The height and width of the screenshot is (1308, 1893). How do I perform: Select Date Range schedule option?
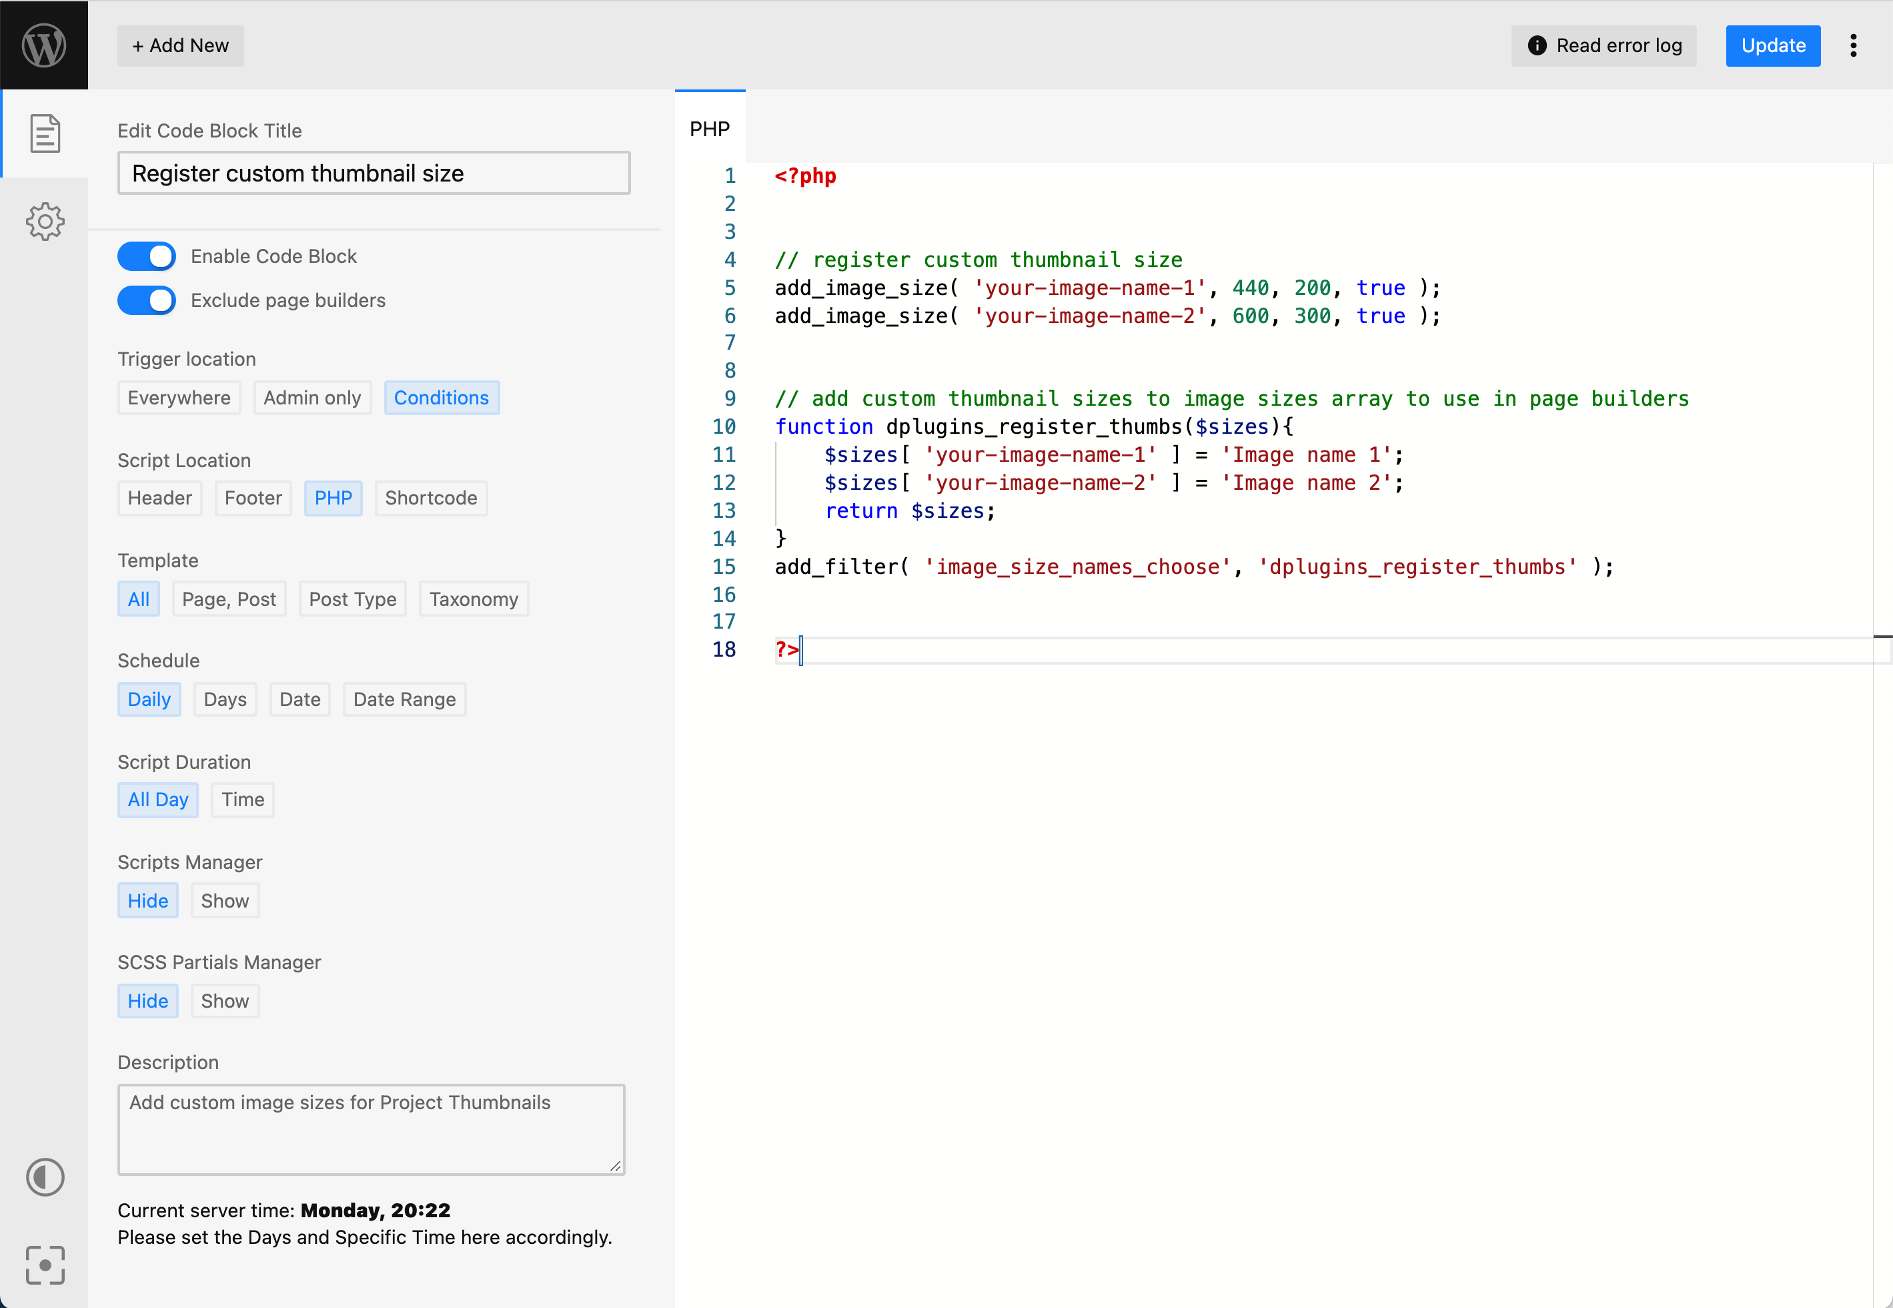pos(405,699)
